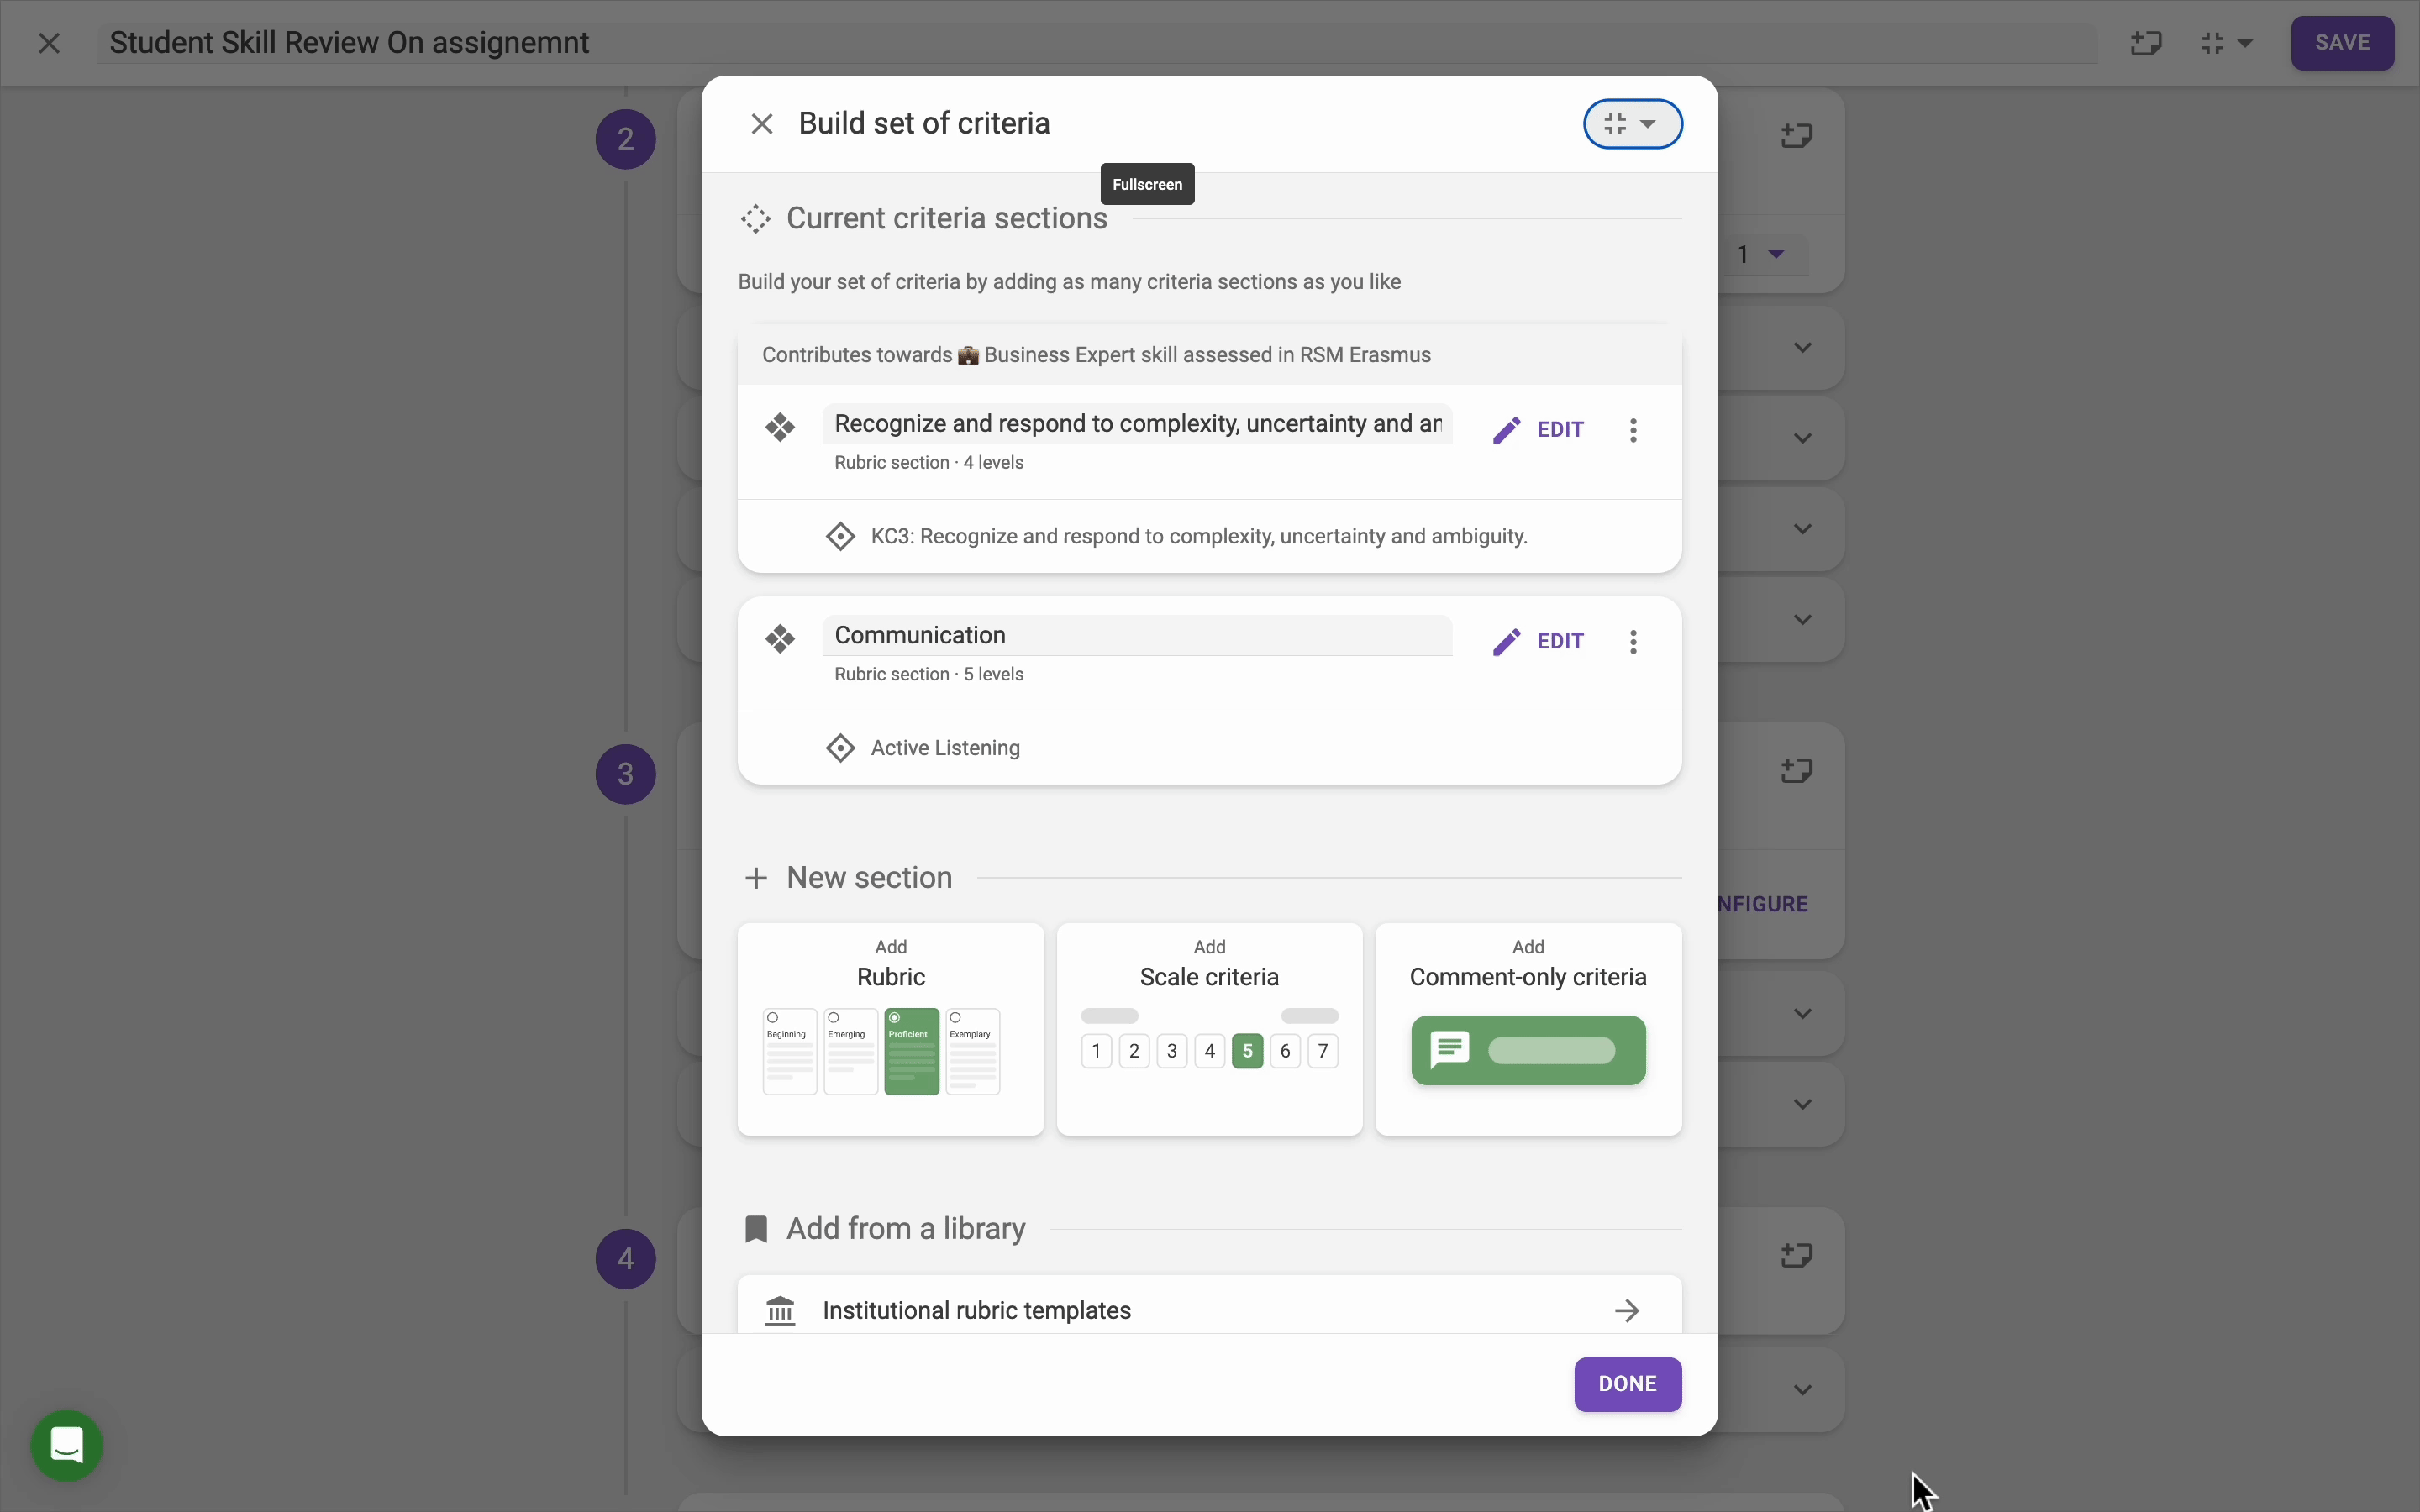The image size is (2420, 1512).
Task: Select the Active Listening diamond icon
Action: [x=840, y=748]
